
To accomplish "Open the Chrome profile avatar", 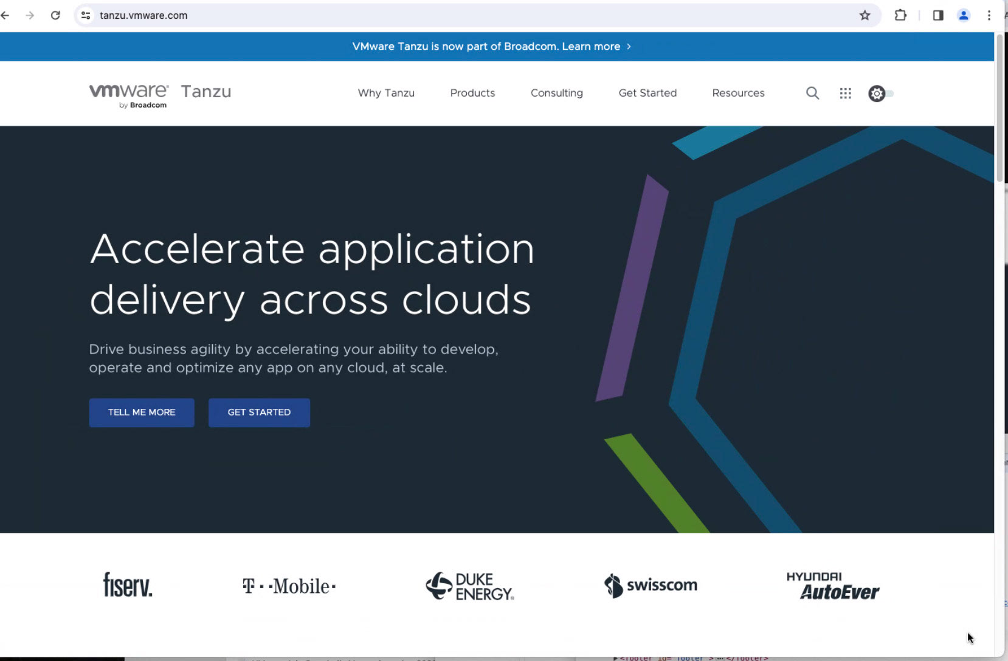I will tap(964, 15).
